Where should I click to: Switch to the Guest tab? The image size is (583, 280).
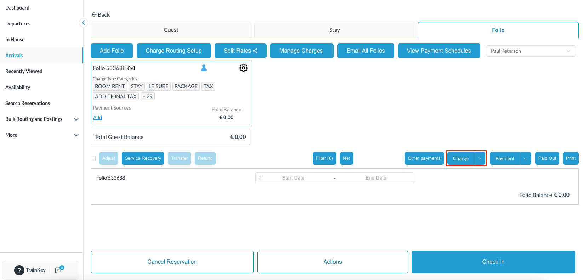171,30
